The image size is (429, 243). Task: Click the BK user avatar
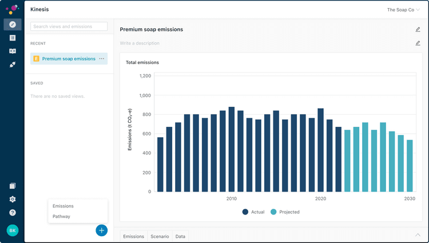tap(13, 230)
